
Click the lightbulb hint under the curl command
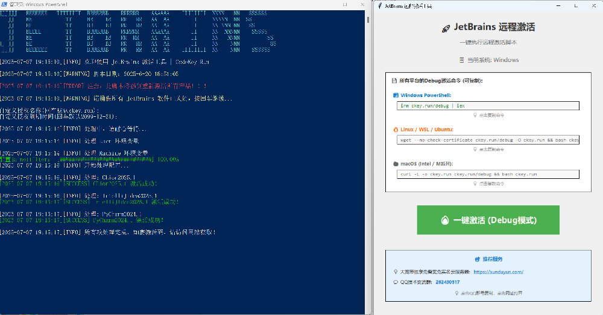pos(475,184)
